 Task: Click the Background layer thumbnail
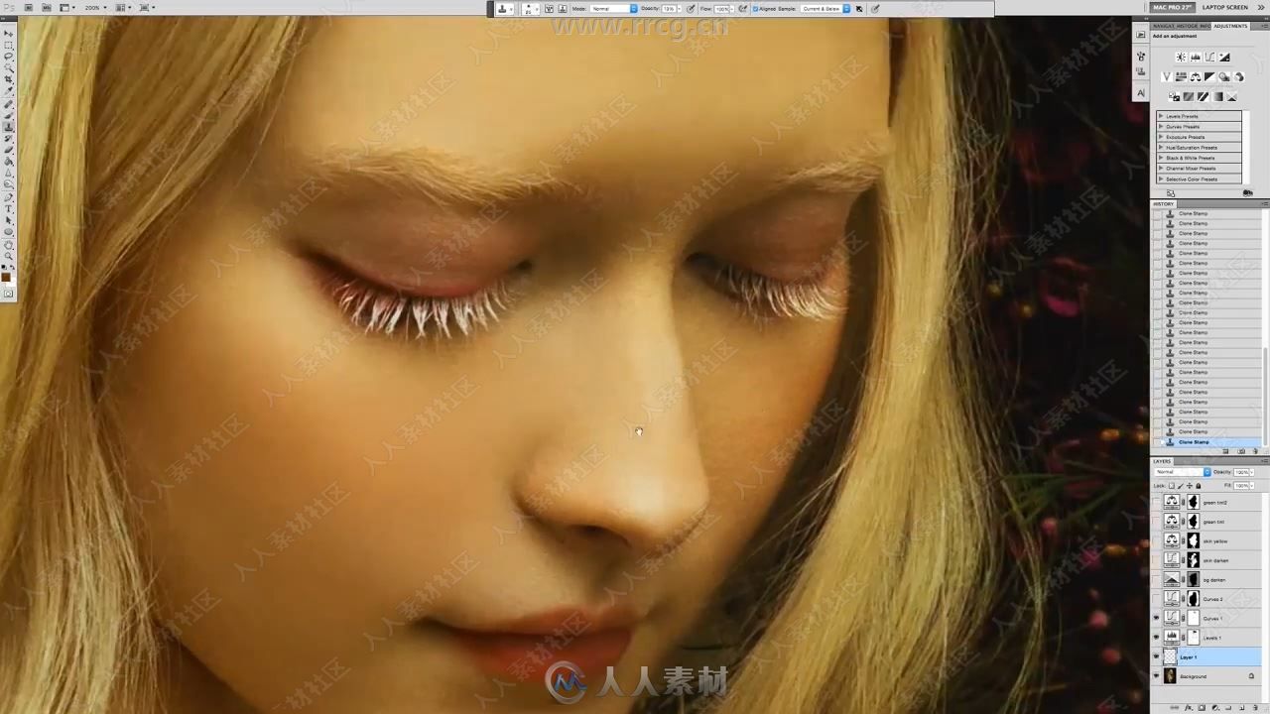coord(1170,676)
